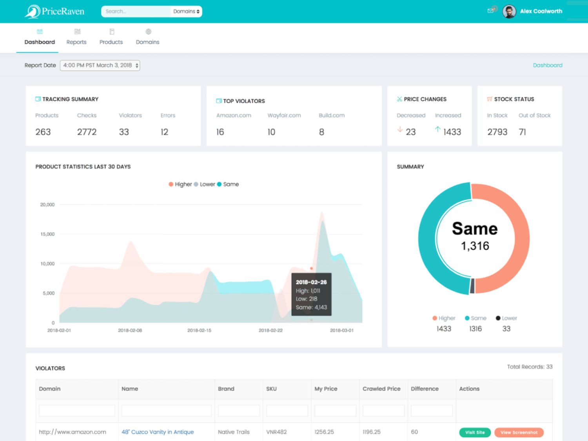Open the 48" Cuzco Vanity product link
The width and height of the screenshot is (588, 441).
pyautogui.click(x=158, y=432)
